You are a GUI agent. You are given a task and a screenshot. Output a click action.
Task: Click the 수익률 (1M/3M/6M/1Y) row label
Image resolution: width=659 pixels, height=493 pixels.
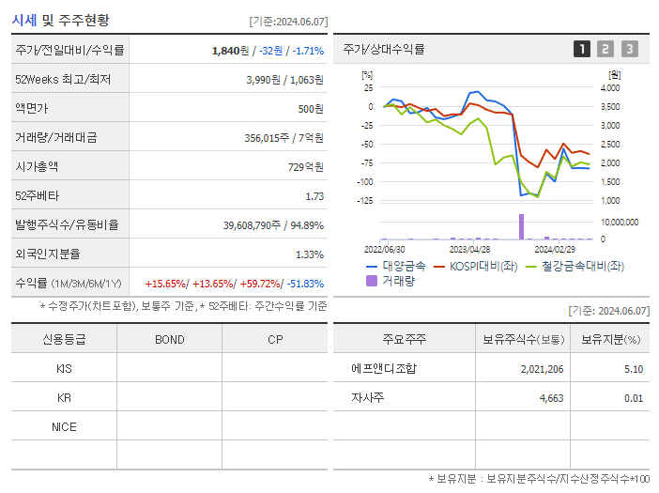(x=69, y=284)
